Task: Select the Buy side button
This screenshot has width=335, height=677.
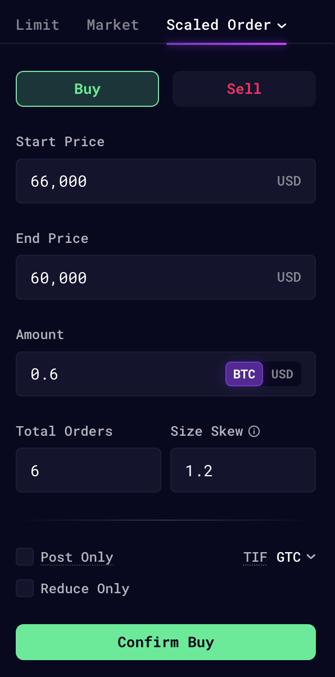Action: (87, 89)
